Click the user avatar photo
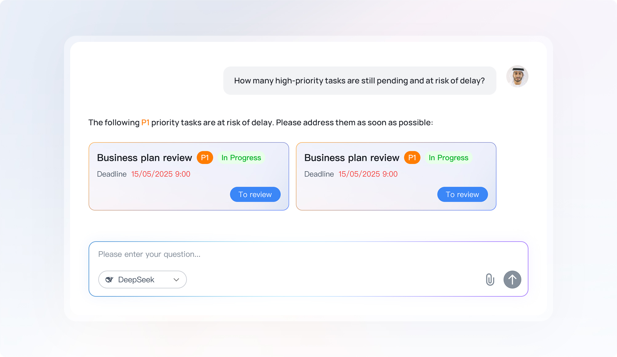 [x=517, y=76]
